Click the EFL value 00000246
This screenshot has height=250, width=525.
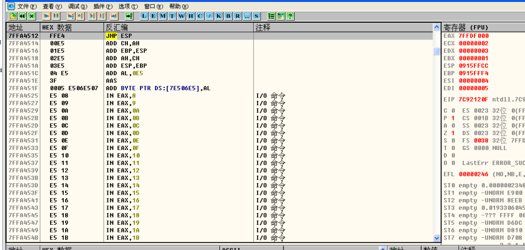tap(474, 174)
